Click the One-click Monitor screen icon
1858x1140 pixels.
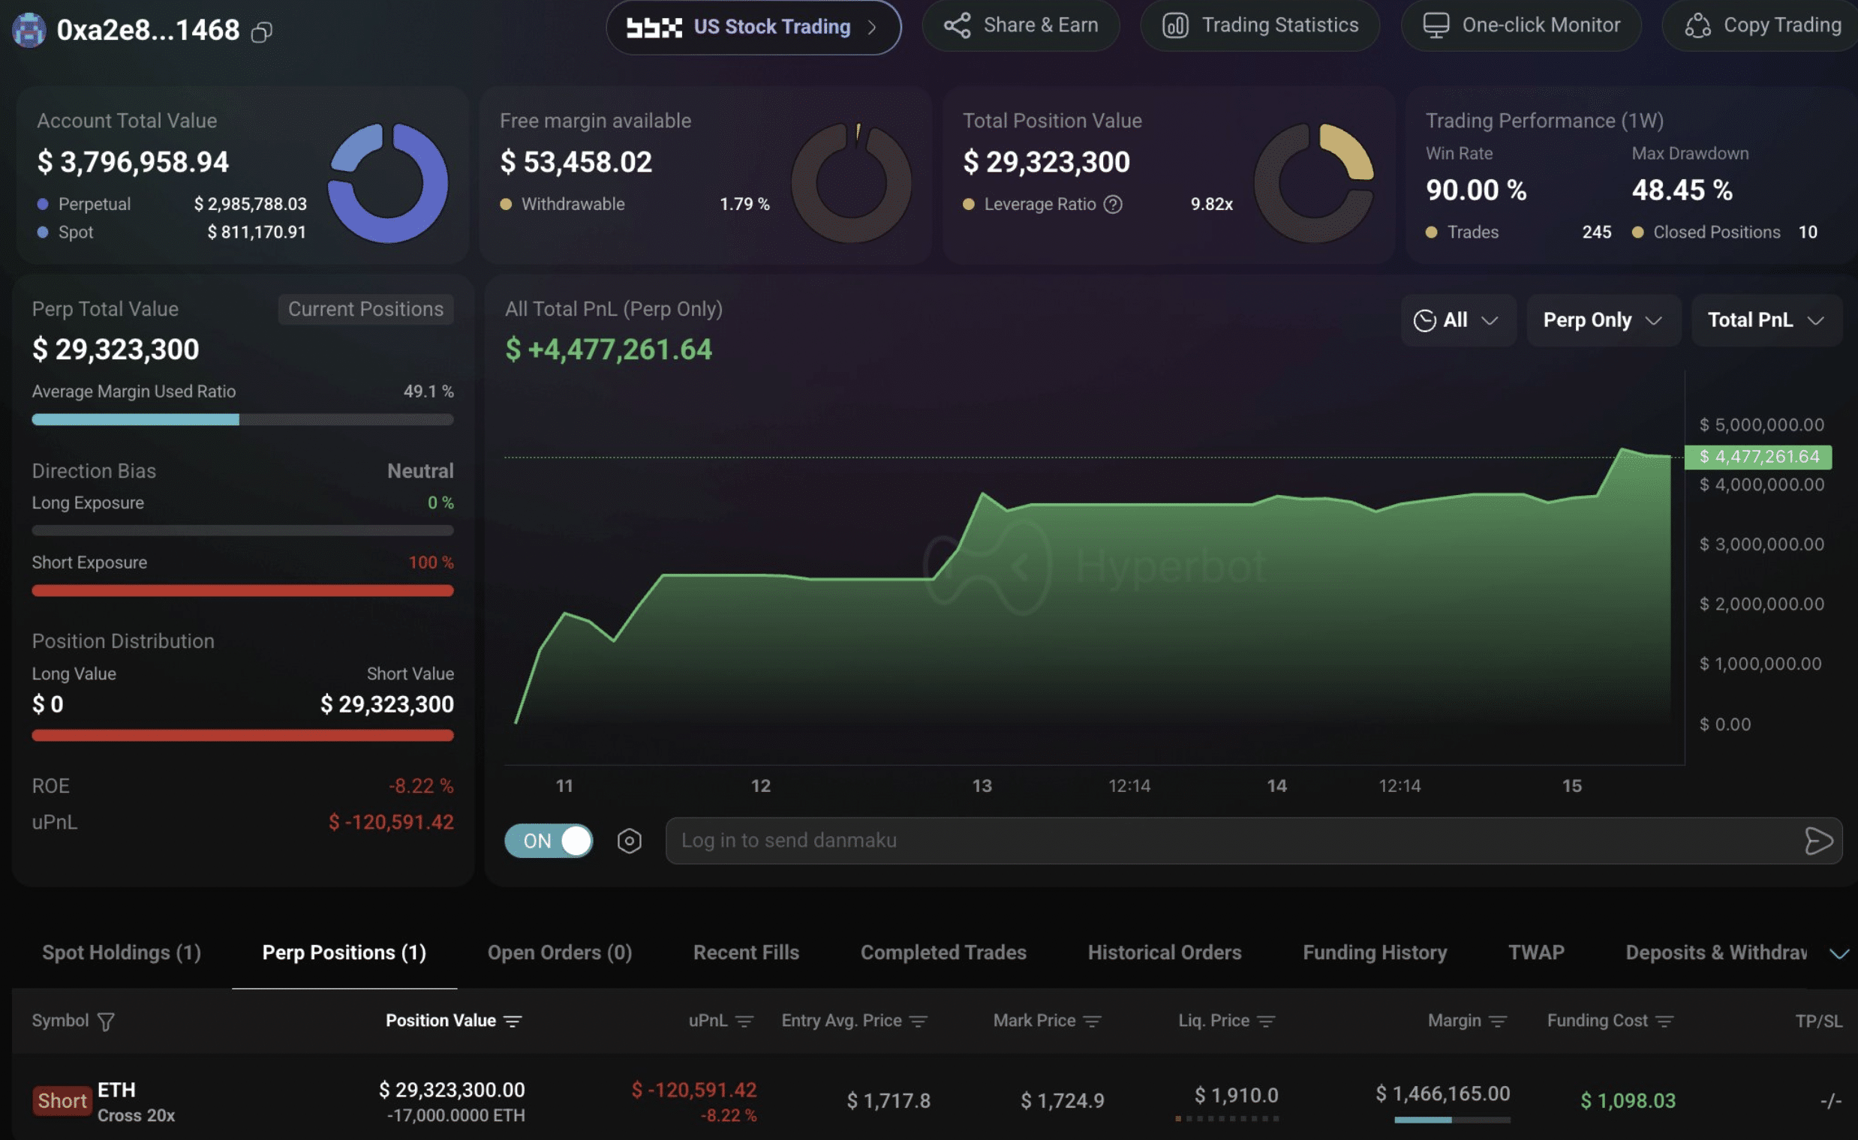[1436, 25]
